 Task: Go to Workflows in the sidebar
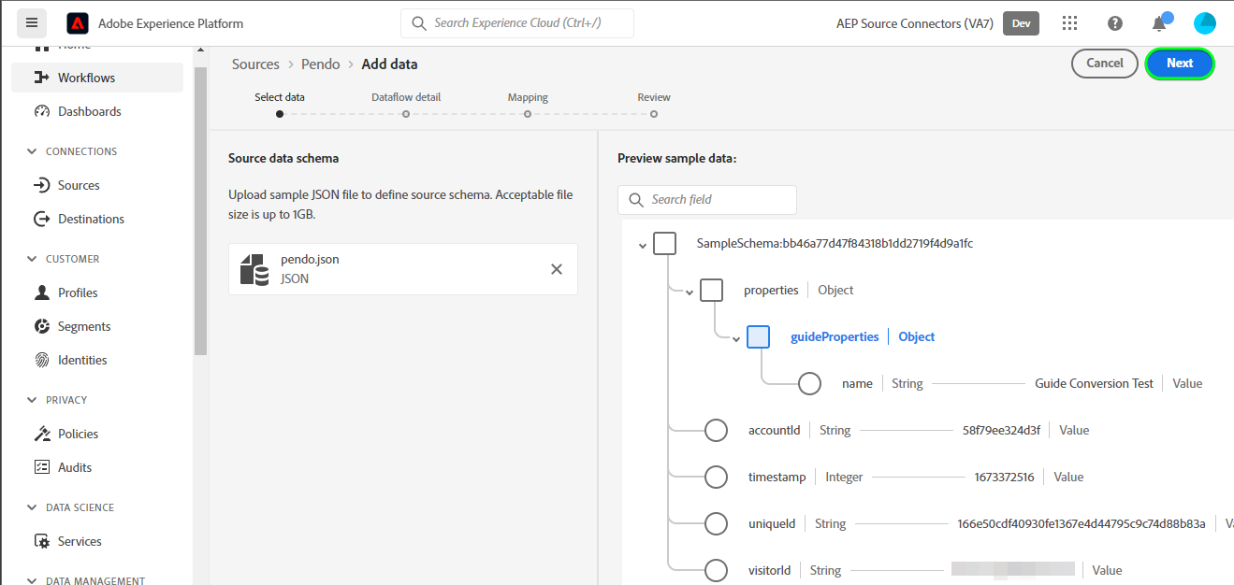[x=86, y=78]
